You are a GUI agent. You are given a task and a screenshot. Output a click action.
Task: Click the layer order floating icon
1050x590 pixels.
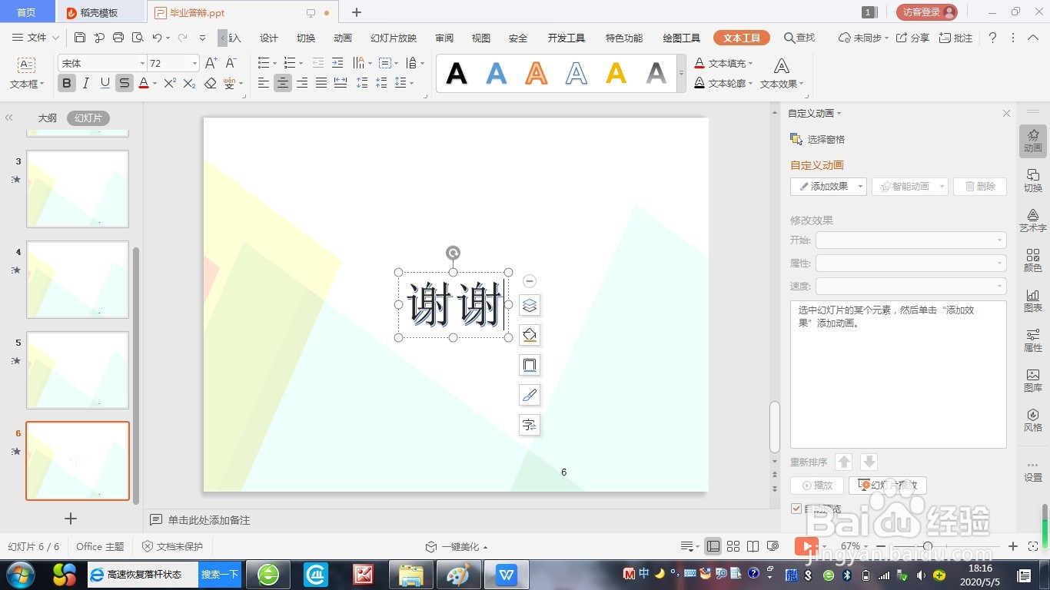click(530, 305)
